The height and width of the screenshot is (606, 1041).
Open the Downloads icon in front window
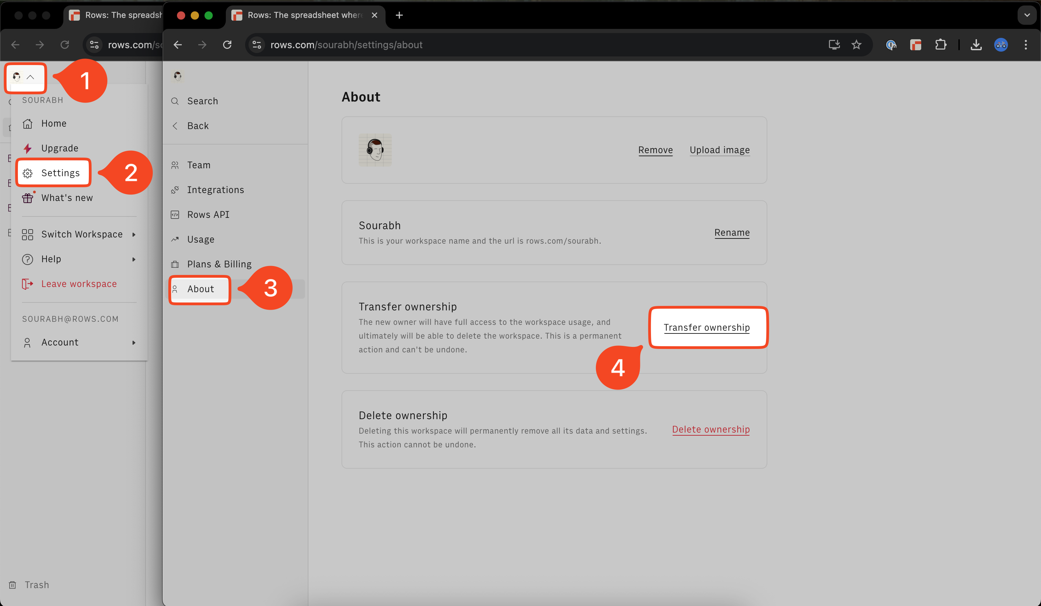[x=976, y=45]
